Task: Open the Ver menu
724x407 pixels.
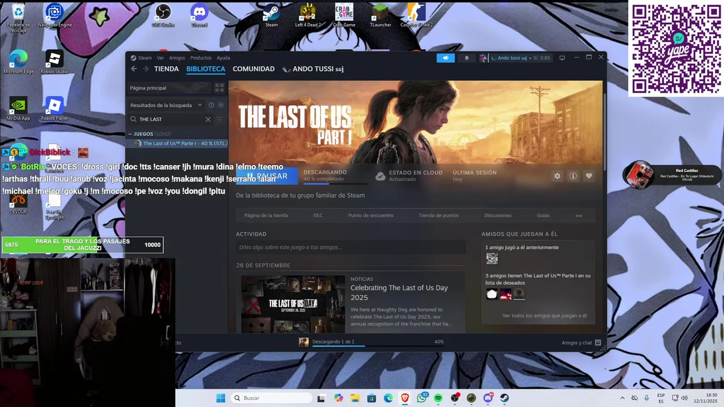Action: tap(161, 58)
